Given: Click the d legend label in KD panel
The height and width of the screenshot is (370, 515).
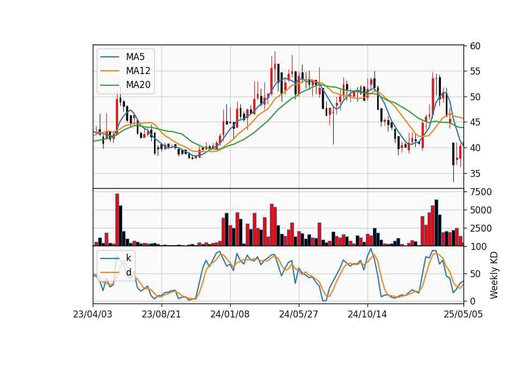Looking at the screenshot, I should point(128,272).
